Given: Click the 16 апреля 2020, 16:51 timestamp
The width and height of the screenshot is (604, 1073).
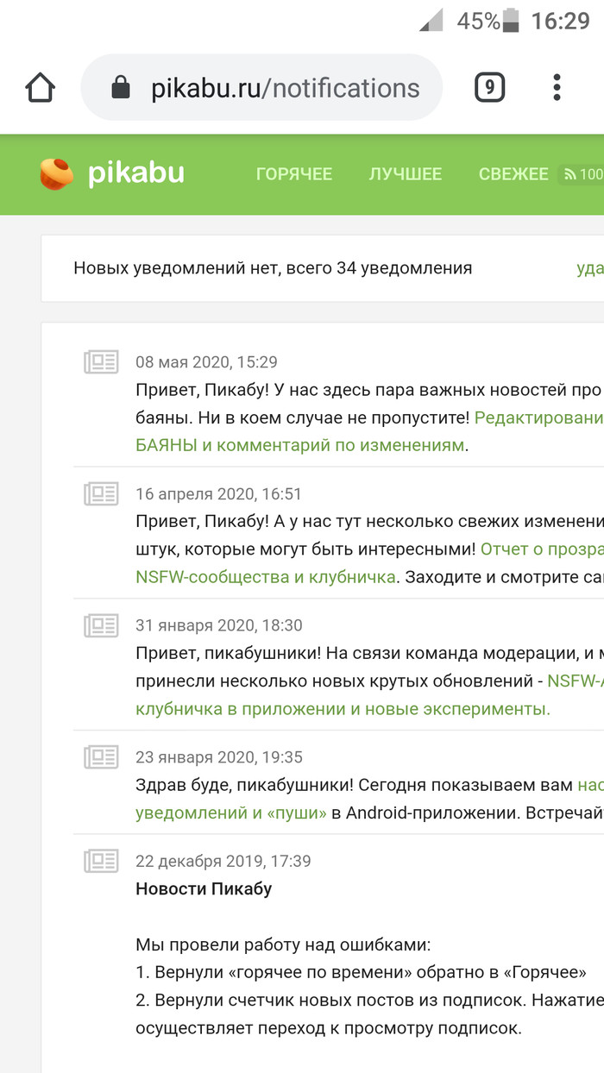Looking at the screenshot, I should pos(219,494).
